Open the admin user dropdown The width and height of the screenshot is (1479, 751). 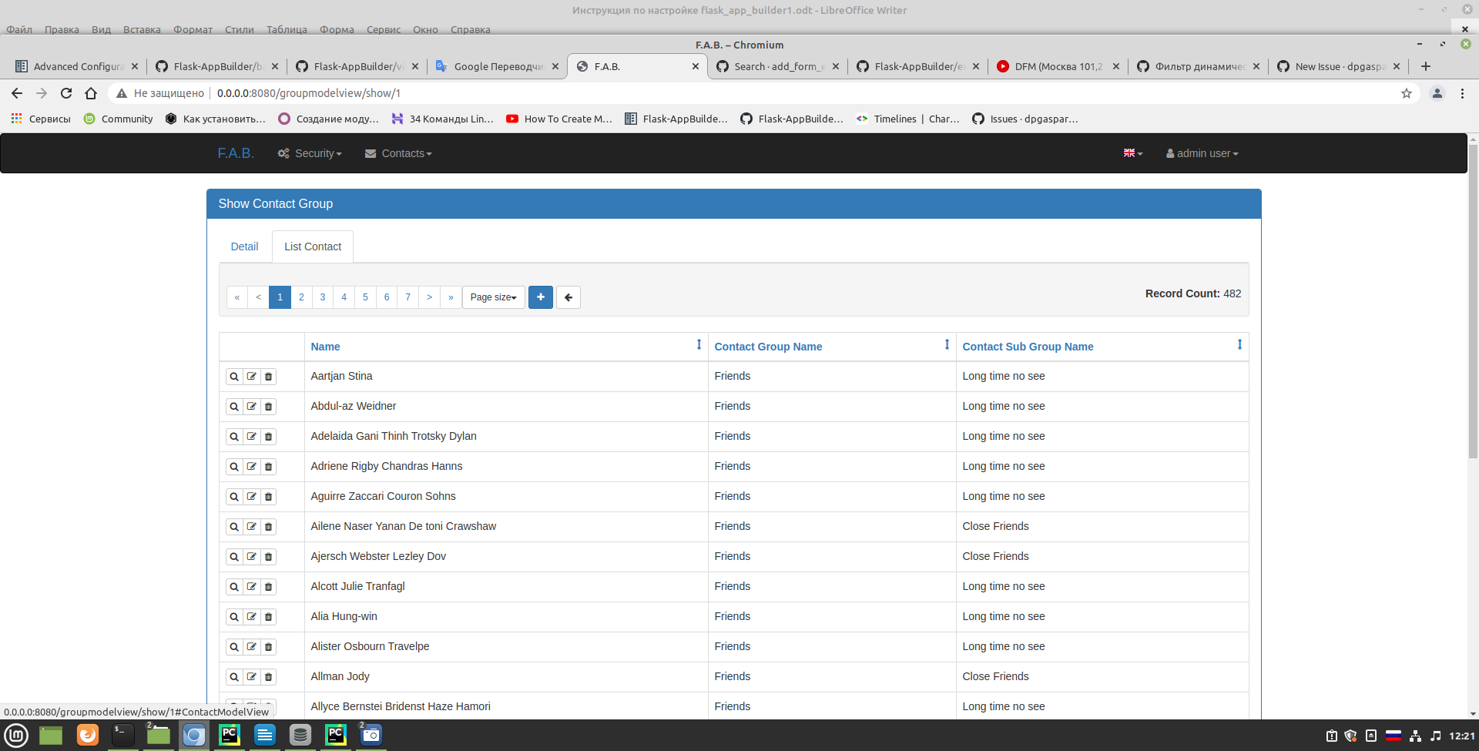(1201, 153)
